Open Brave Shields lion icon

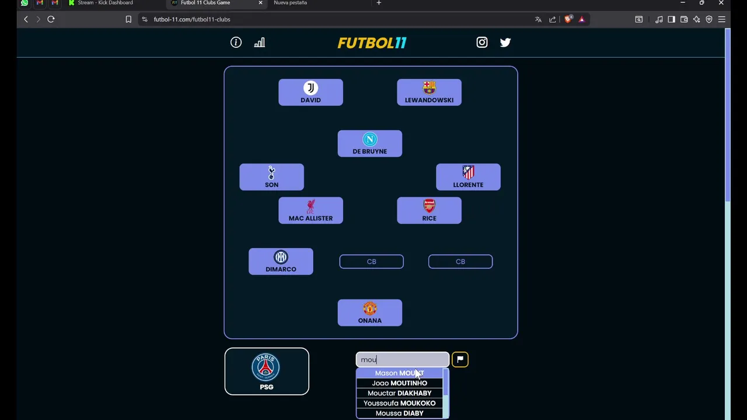568,19
